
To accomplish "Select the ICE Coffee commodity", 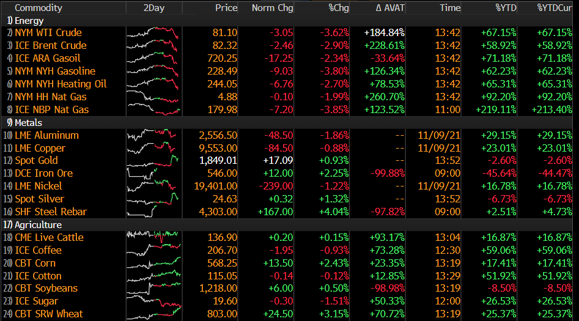I will click(x=38, y=251).
